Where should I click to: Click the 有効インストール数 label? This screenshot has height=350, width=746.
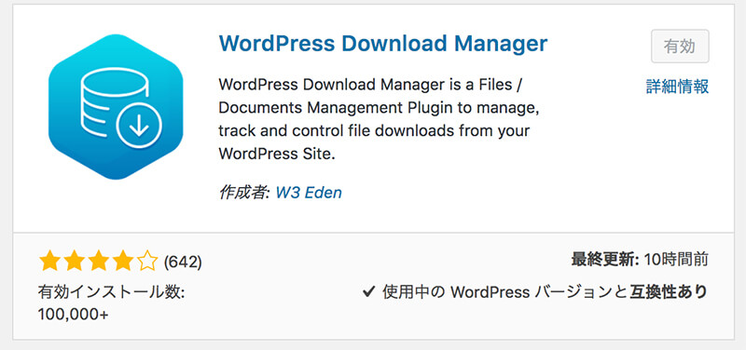click(x=111, y=292)
